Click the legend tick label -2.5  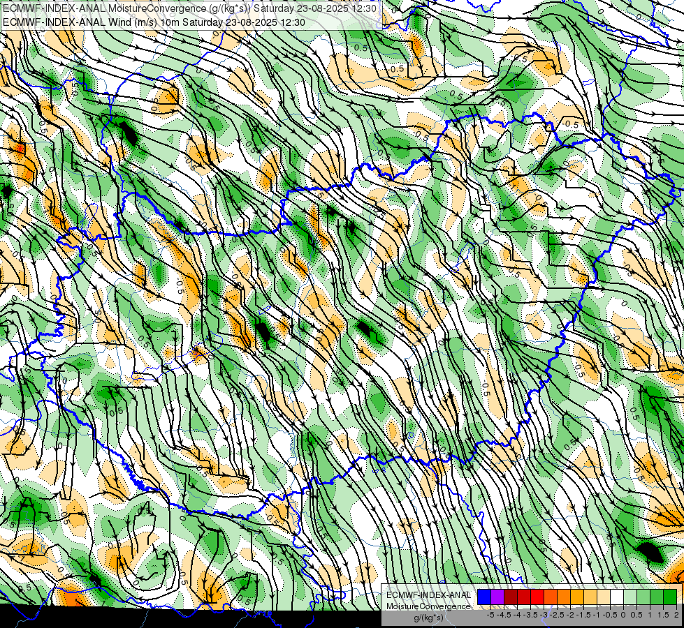557,615
